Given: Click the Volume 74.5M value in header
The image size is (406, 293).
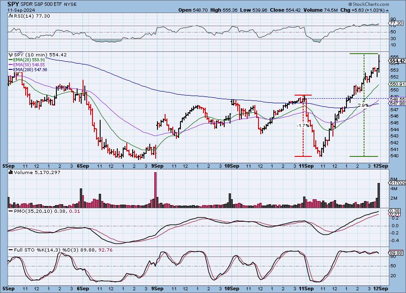Looking at the screenshot, I should tap(320, 10).
